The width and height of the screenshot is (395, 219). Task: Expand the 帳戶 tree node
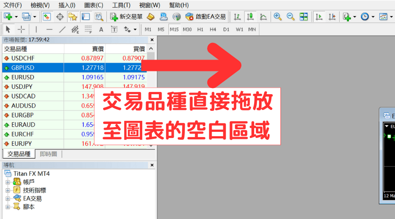coord(8,182)
